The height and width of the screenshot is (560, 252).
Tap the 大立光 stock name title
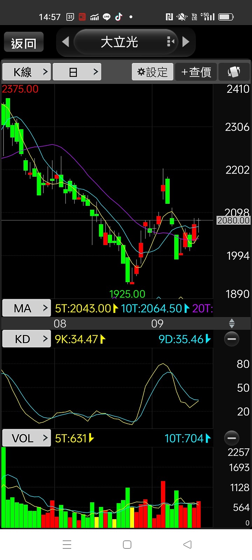[x=119, y=42]
